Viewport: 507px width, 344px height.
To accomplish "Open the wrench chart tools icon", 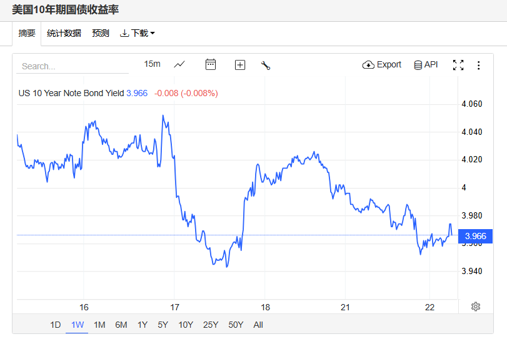I will (266, 66).
